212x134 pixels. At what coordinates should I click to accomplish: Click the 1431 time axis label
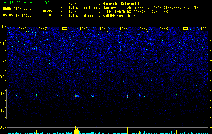click(23, 29)
